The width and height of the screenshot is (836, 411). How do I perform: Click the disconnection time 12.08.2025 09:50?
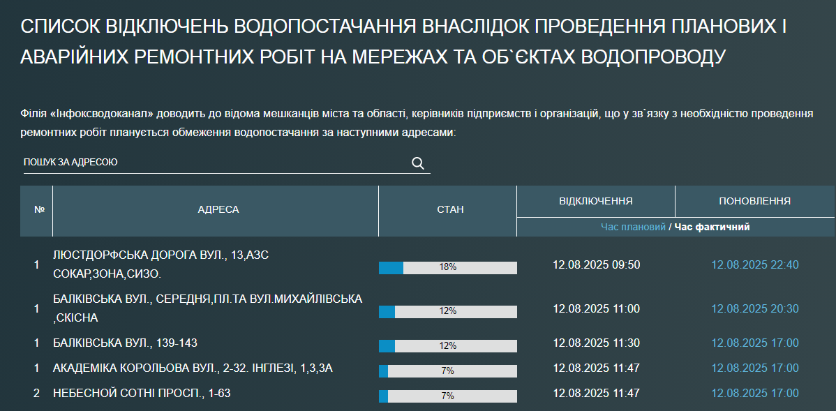coord(596,265)
